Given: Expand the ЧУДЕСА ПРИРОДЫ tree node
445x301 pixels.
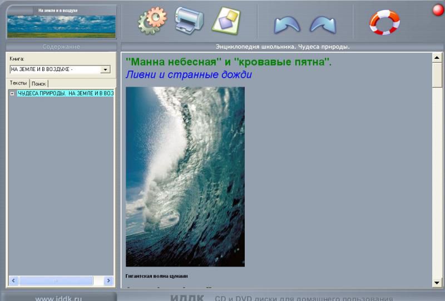Looking at the screenshot, I should coord(12,93).
